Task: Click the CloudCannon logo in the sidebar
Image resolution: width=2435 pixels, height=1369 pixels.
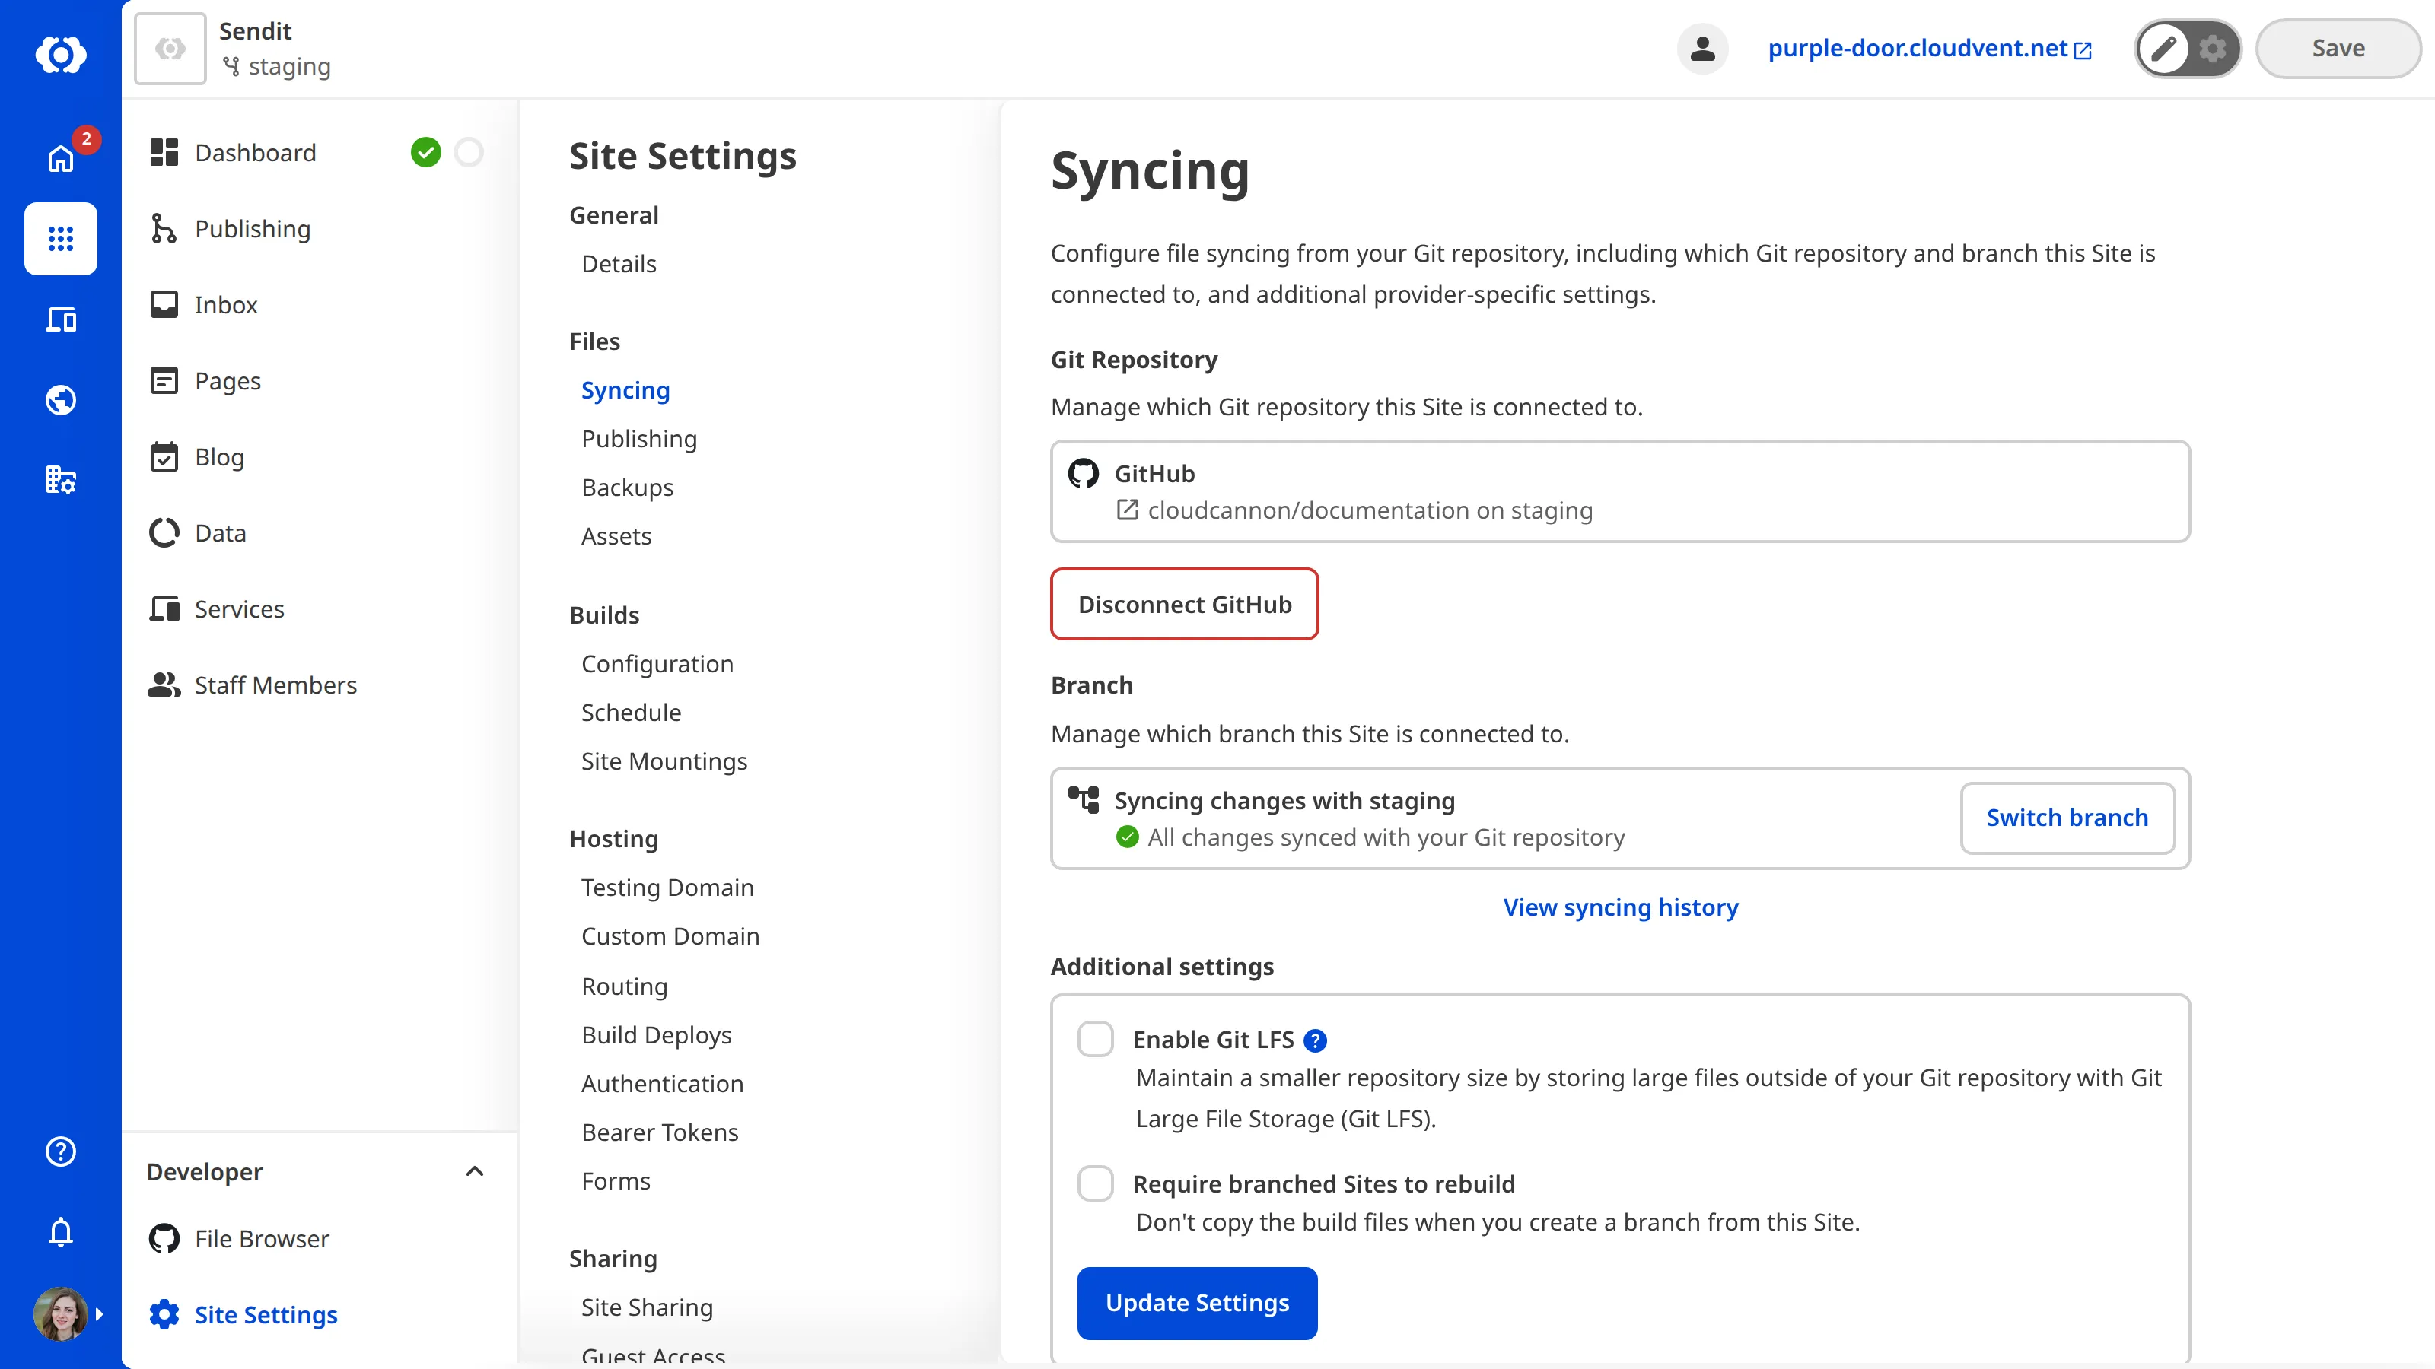Action: [x=61, y=55]
